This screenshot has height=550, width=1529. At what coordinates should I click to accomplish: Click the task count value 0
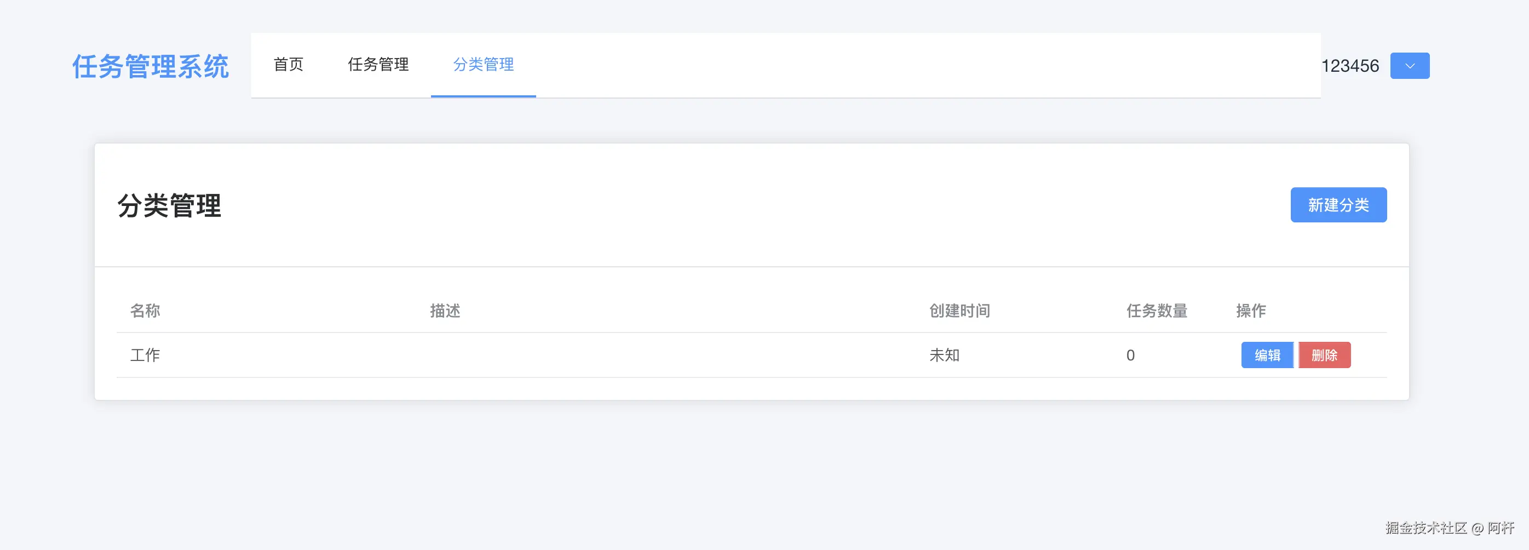1130,355
